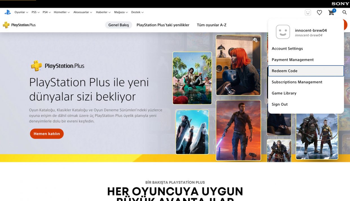Click the Hemen katılın button

click(47, 134)
